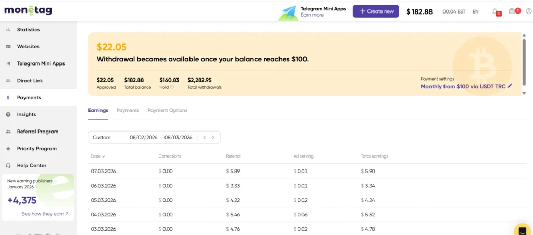Image resolution: width=533 pixels, height=235 pixels.
Task: Click the gift box rewards icon
Action: coord(513,11)
